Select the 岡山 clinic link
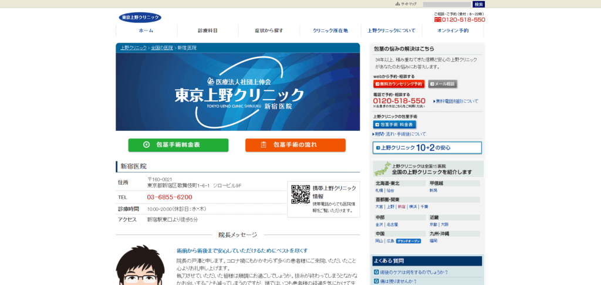Viewport: 601px width, 285px height. [379, 241]
